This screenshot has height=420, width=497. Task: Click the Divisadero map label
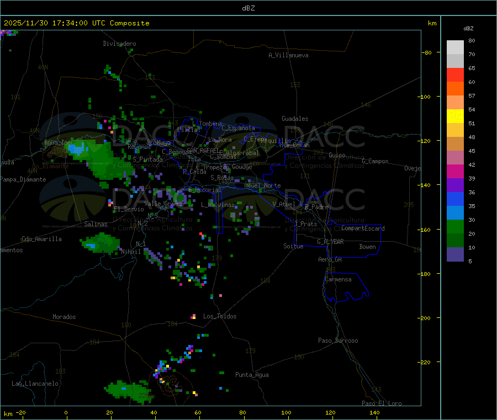pos(119,44)
